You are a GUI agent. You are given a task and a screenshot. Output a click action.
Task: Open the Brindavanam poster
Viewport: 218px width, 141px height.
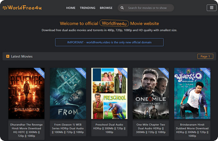(192, 93)
